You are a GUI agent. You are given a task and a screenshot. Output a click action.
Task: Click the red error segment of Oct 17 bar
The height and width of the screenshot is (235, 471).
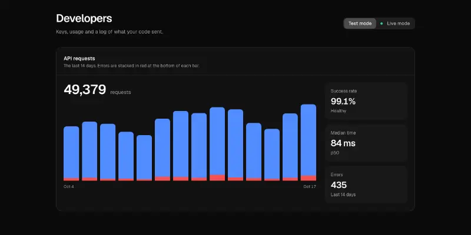click(308, 178)
